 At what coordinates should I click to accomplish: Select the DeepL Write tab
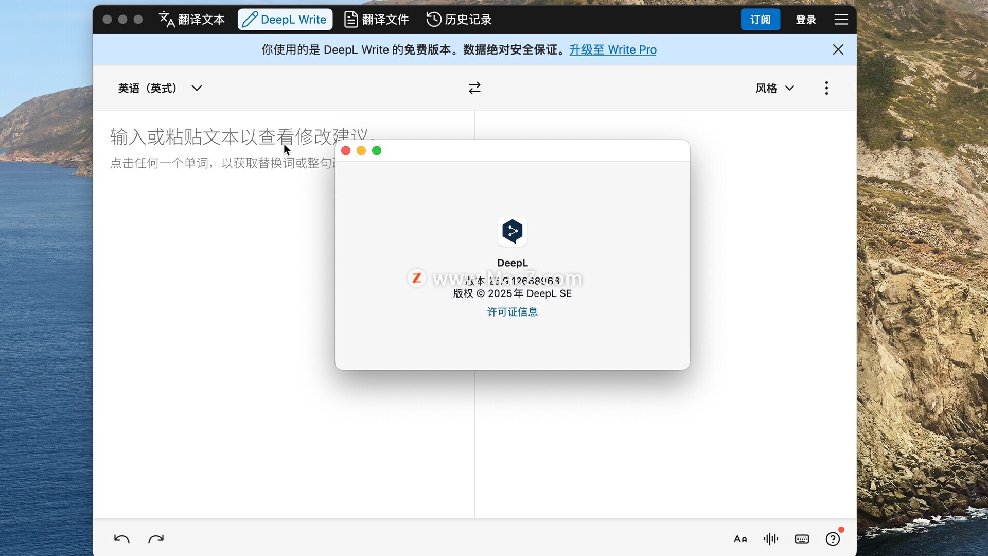click(285, 20)
